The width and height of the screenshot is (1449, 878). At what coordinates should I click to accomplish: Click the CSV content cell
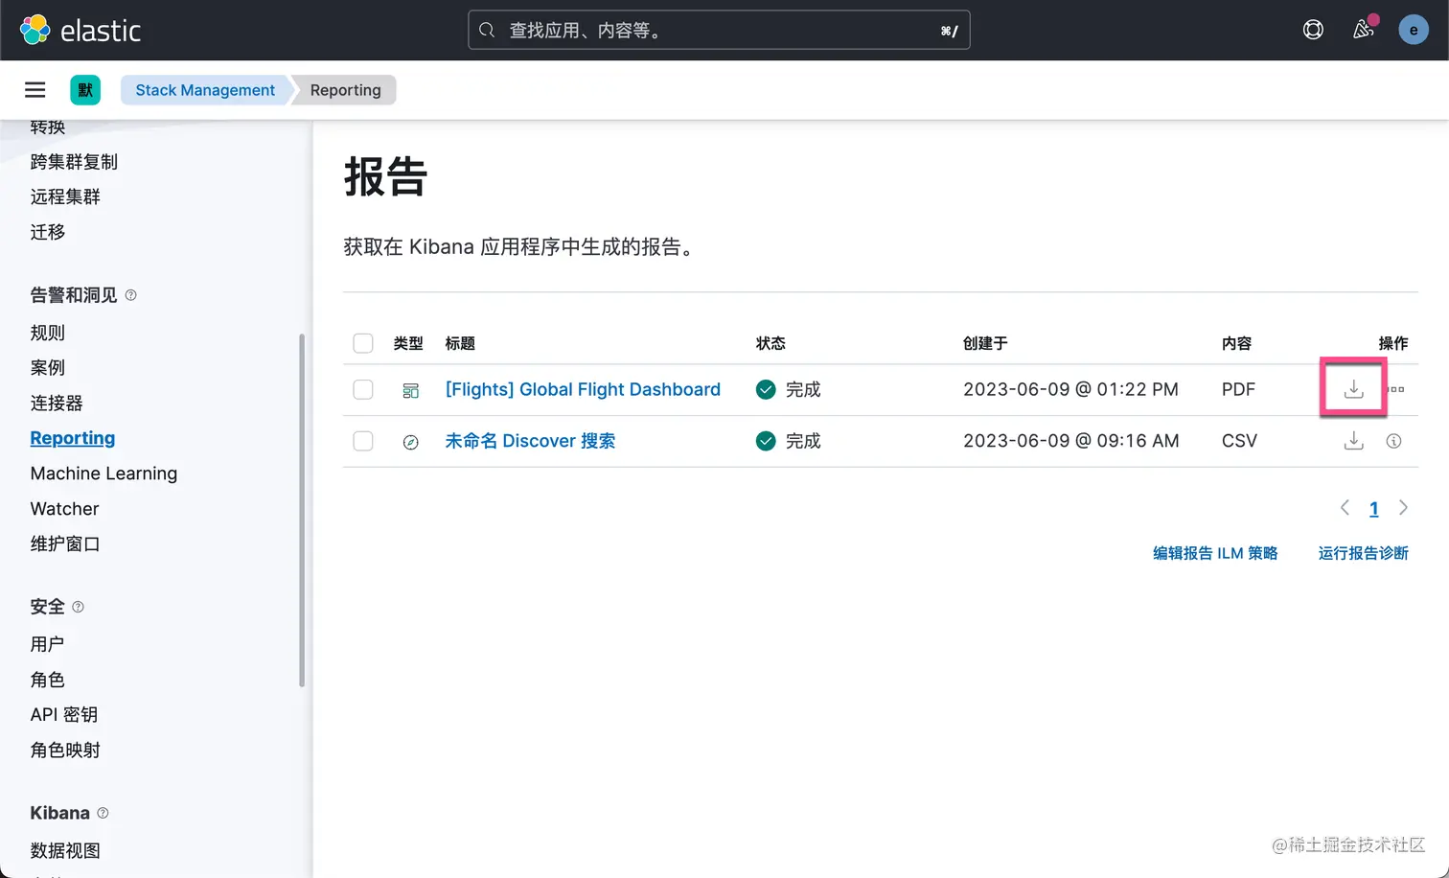(1239, 441)
